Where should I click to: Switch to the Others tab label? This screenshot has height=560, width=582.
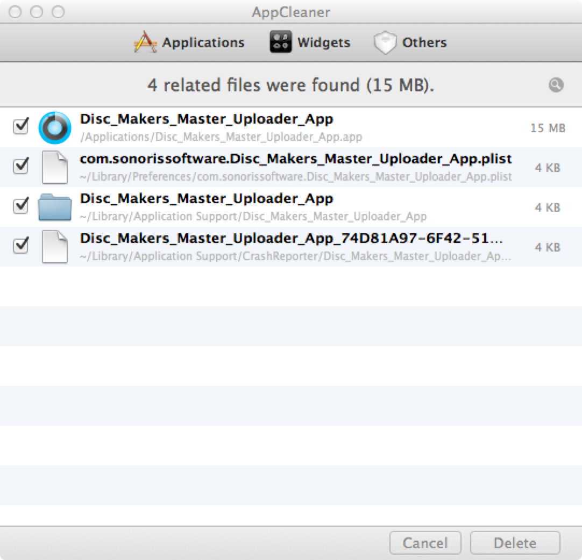pyautogui.click(x=424, y=42)
